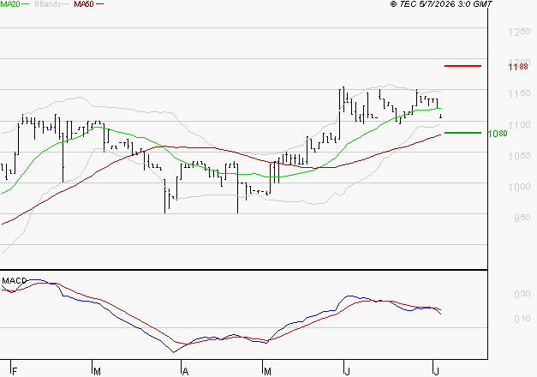This screenshot has width=537, height=377.
Task: Click the 950 price axis label
Action: [522, 218]
